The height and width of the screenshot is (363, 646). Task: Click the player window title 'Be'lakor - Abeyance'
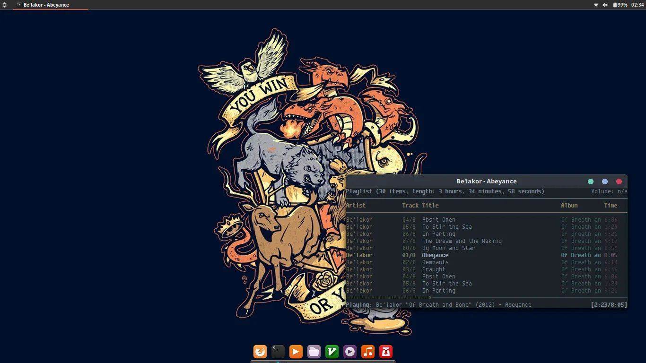click(x=487, y=181)
